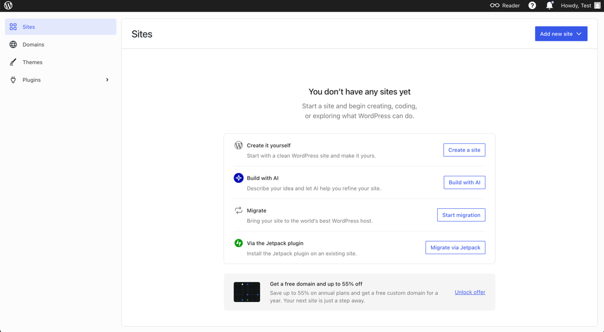Viewport: 604px width, 332px height.
Task: Click 'Describe your idea and let AI help' description
Action: [x=314, y=188]
